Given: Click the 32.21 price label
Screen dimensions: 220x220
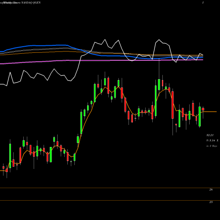Looking at the screenshot, I should (210, 135).
